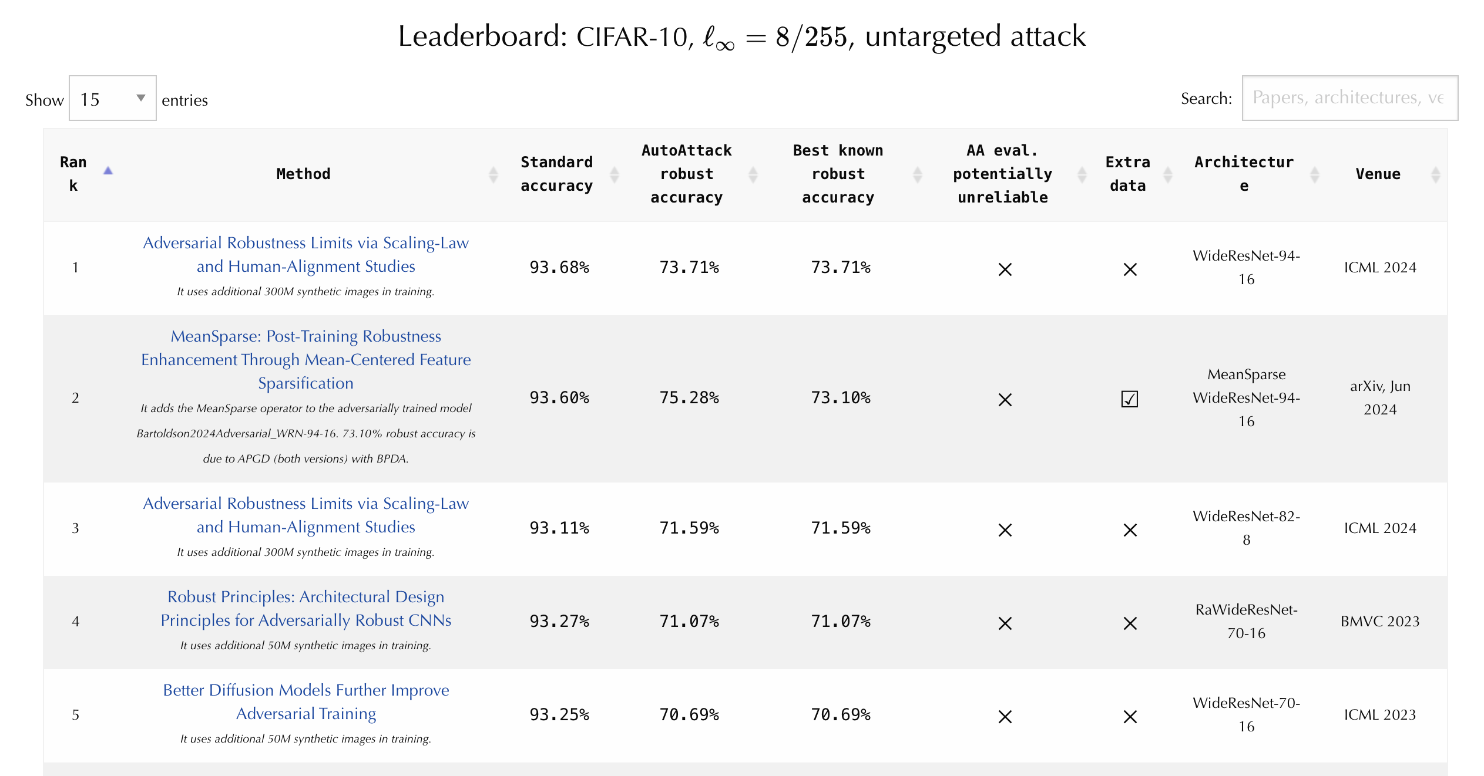Click Extra data checkmark for MeanSparse row

(1129, 399)
